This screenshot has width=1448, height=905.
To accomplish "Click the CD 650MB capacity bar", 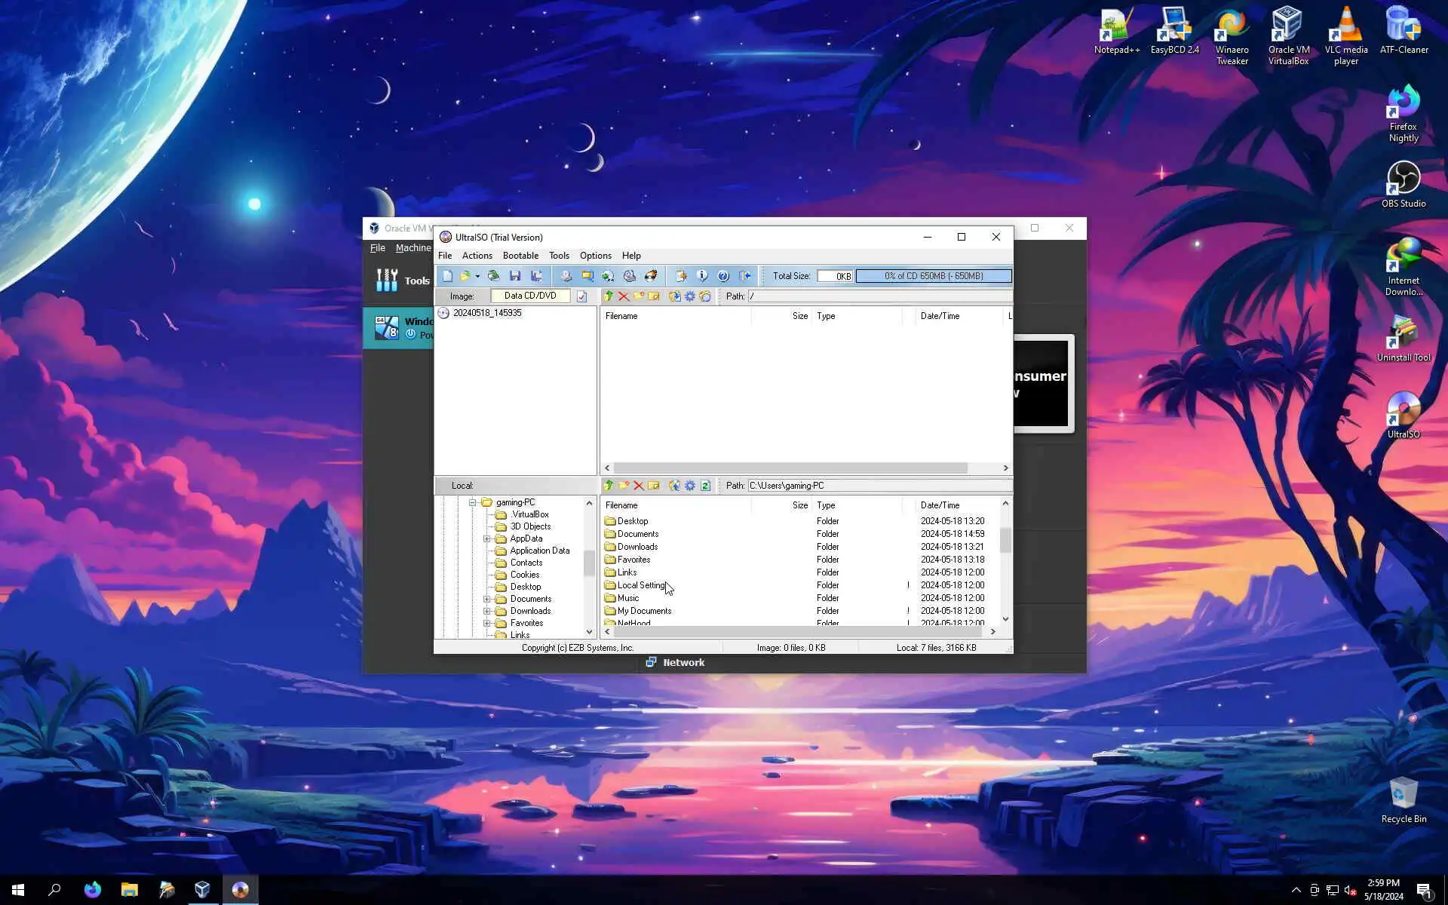I will [934, 276].
